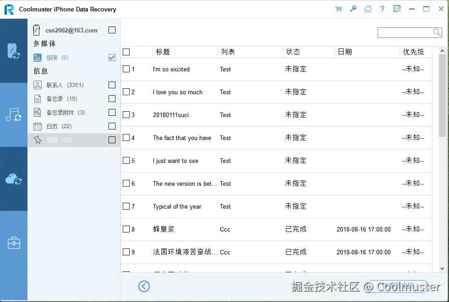Image resolution: width=449 pixels, height=302 pixels.
Task: Check row 2 'I love you so much' checkbox
Action: point(126,92)
